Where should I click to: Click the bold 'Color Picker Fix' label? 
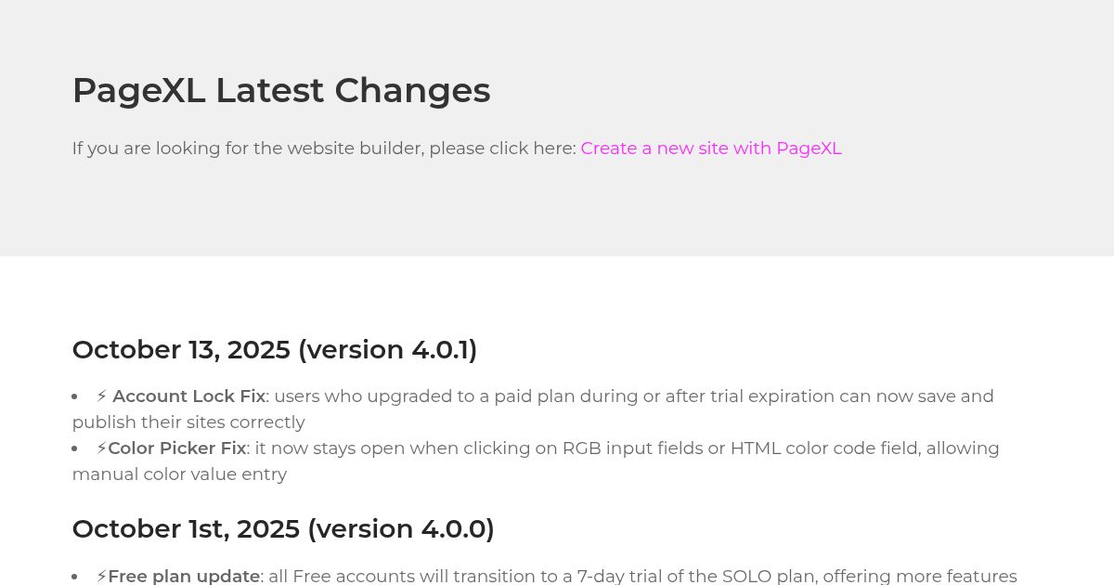176,448
